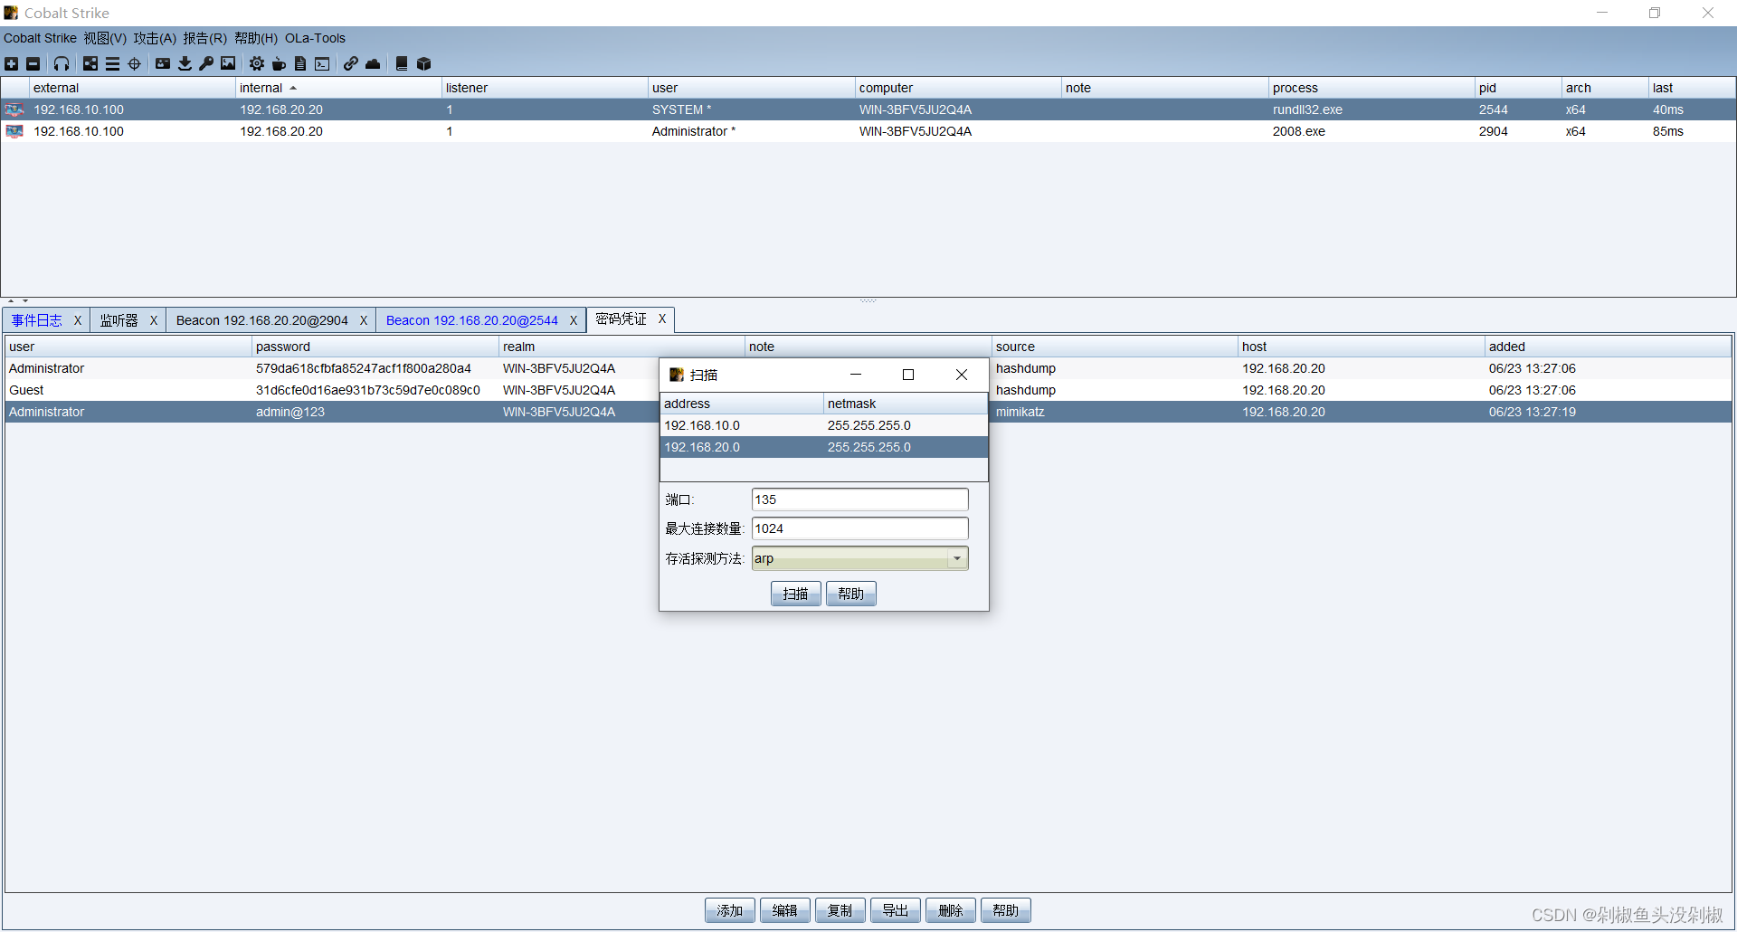1737x932 pixels.
Task: Click the 最大连接数量 input field
Action: coord(859,528)
